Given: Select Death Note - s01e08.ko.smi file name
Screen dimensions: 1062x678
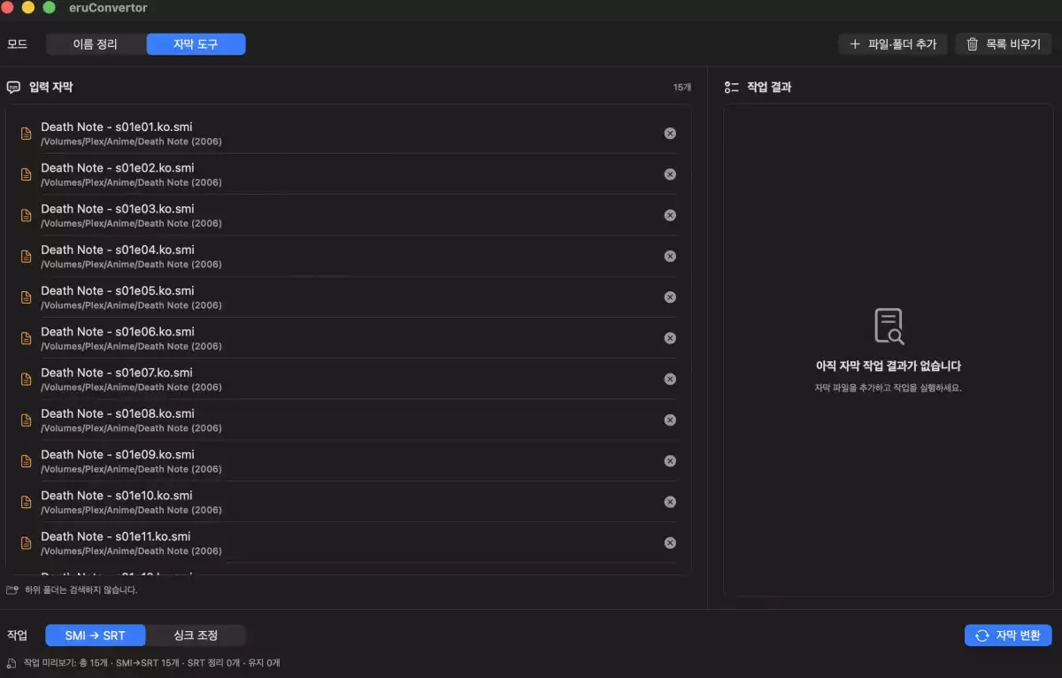Looking at the screenshot, I should 118,413.
